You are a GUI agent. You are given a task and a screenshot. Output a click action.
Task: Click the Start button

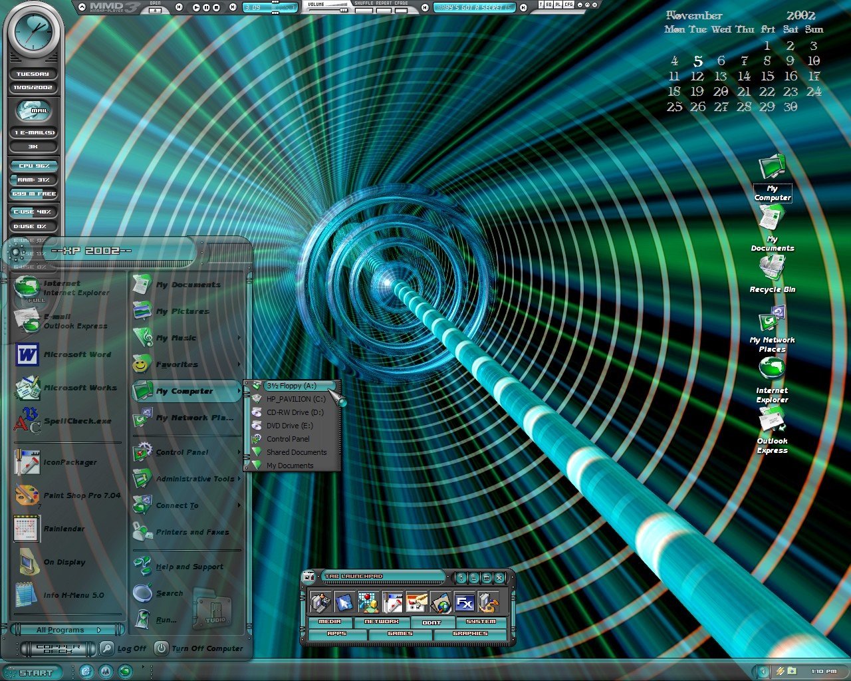click(32, 672)
